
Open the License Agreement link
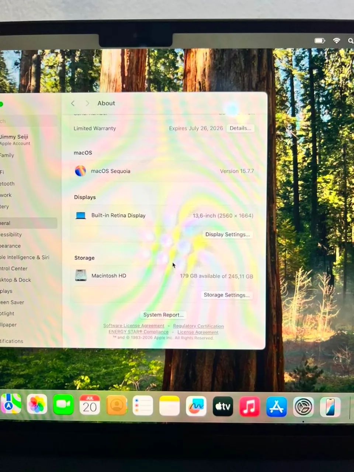198,332
